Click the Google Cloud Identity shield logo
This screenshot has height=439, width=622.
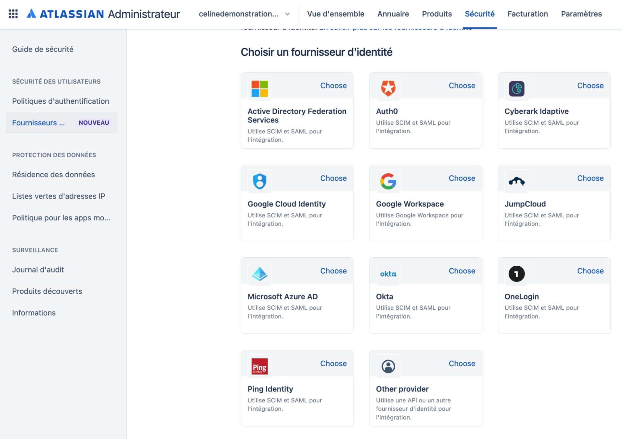pyautogui.click(x=259, y=181)
